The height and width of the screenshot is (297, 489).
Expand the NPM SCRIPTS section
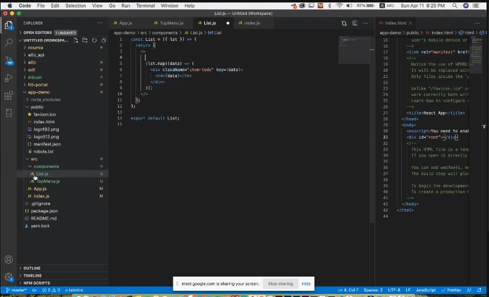tap(37, 283)
